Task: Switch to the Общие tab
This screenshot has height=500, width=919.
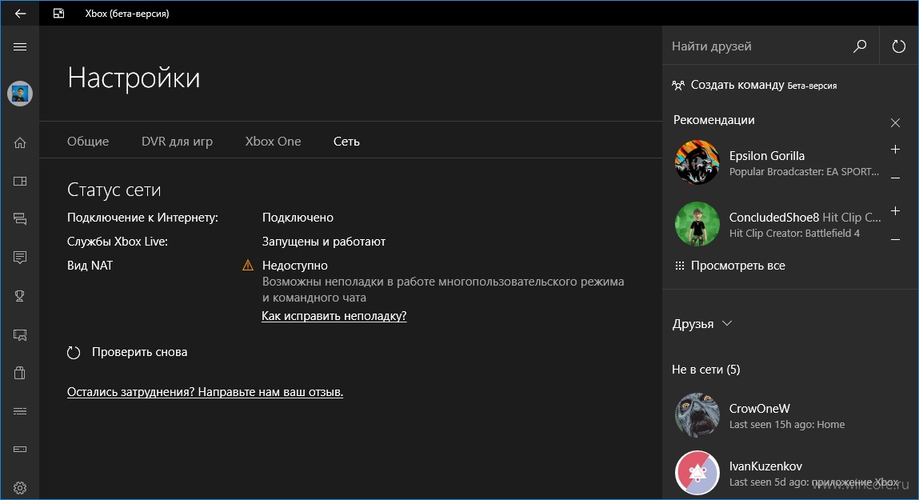Action: [88, 142]
